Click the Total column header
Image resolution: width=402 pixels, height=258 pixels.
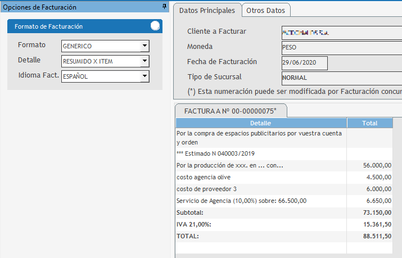pos(370,123)
